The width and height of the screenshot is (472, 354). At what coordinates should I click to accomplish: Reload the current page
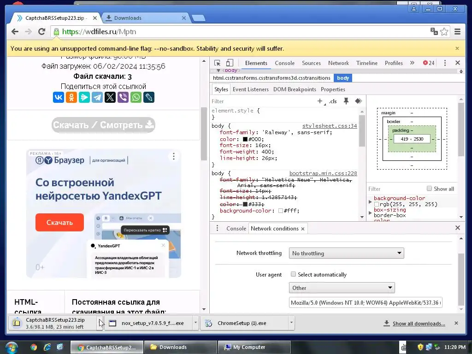[x=41, y=32]
